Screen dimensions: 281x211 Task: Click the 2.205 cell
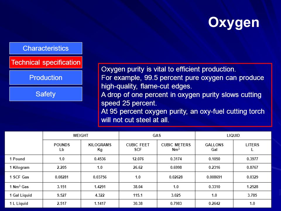click(x=62, y=167)
